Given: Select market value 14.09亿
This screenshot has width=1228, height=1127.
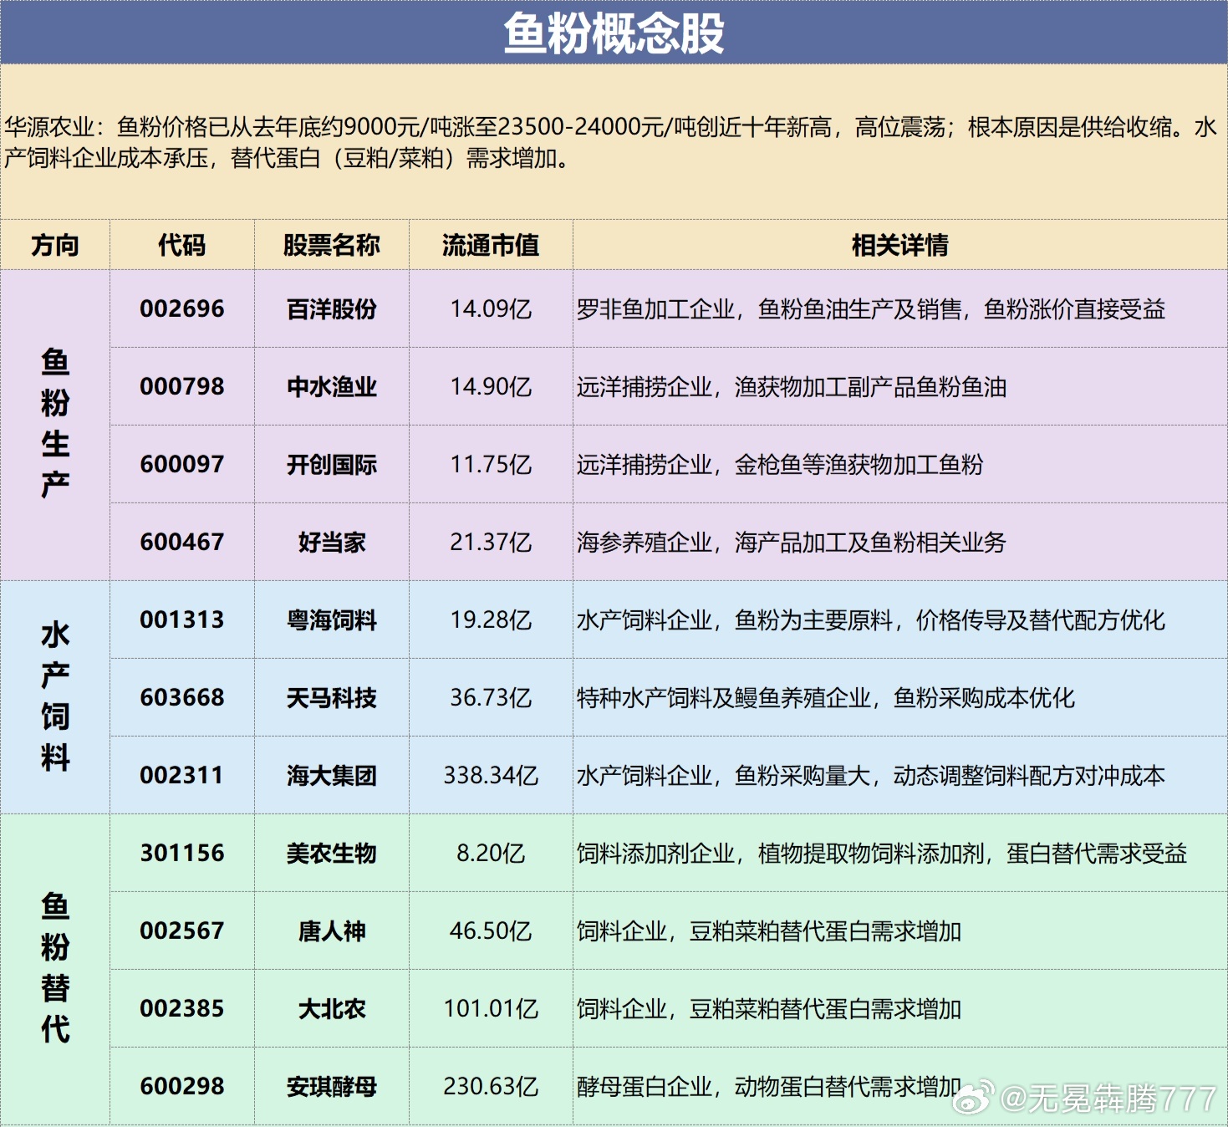Looking at the screenshot, I should coord(491,309).
